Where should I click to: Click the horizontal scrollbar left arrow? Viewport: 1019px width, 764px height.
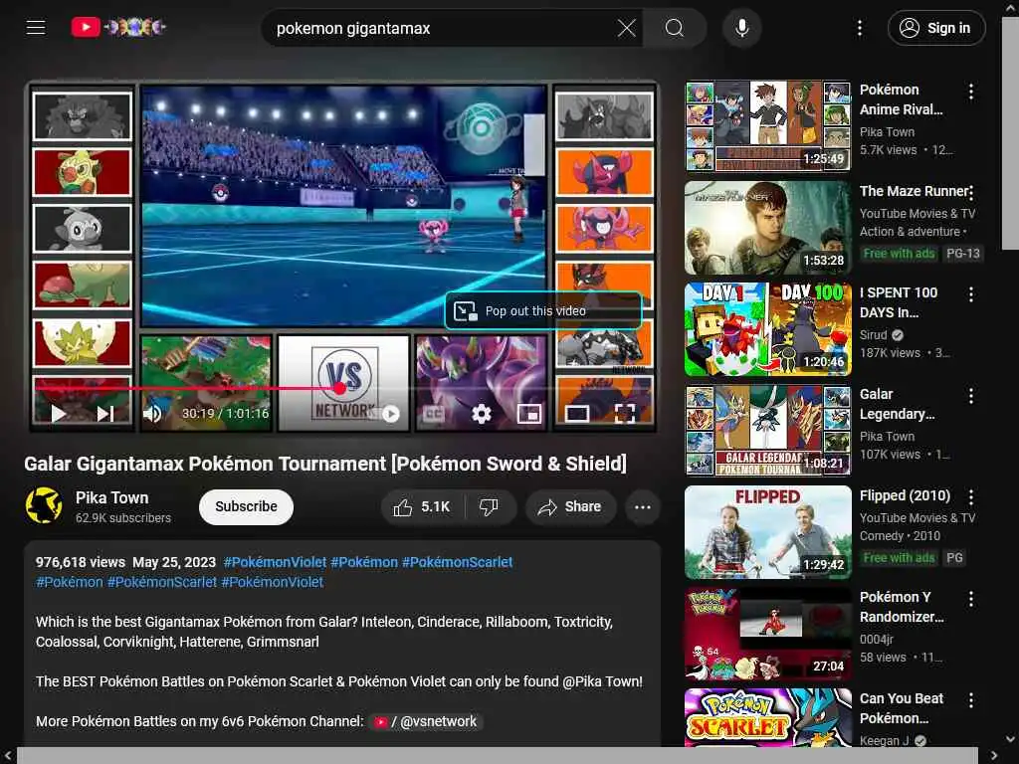click(7, 756)
